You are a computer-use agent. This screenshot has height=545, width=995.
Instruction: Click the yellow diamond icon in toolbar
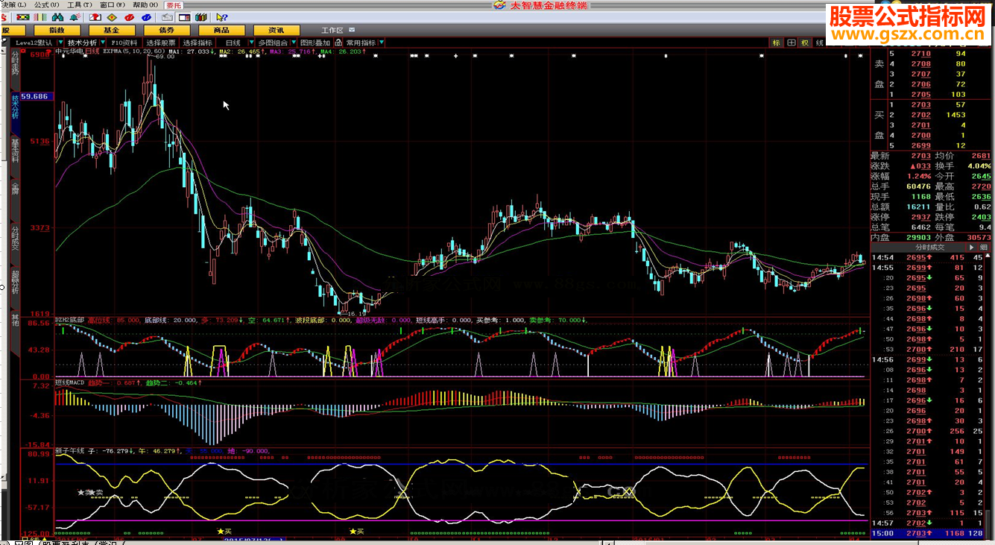[112, 17]
